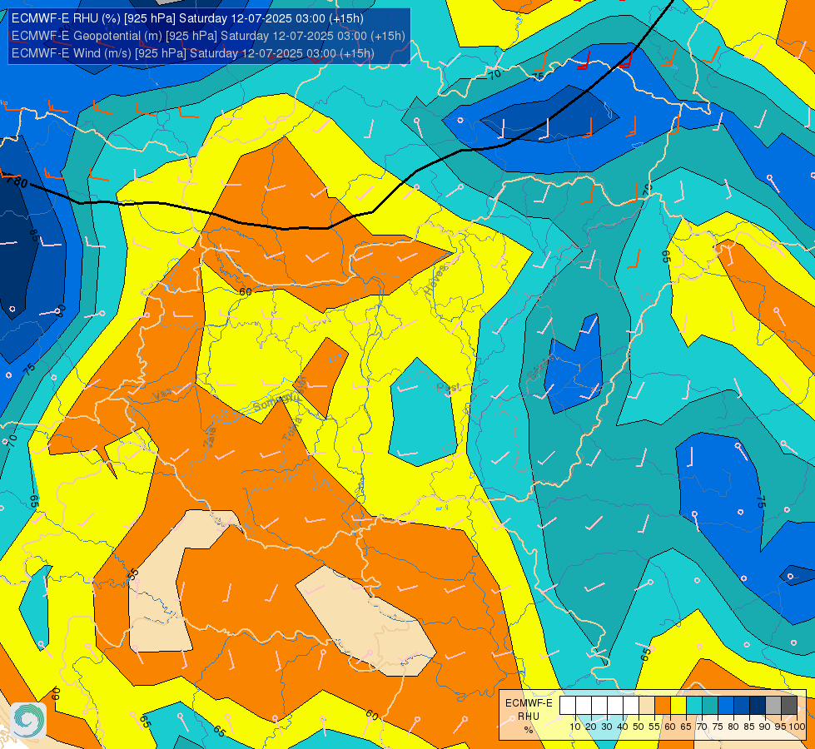
Task: Click the legend value 85 under the scale
Action: (x=749, y=727)
